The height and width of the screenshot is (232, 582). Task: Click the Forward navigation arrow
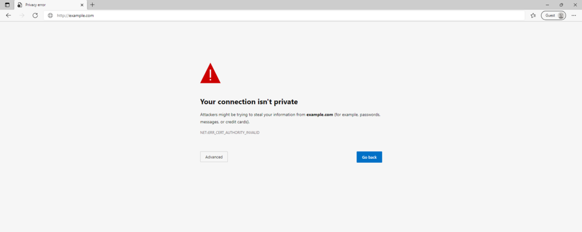coord(22,15)
